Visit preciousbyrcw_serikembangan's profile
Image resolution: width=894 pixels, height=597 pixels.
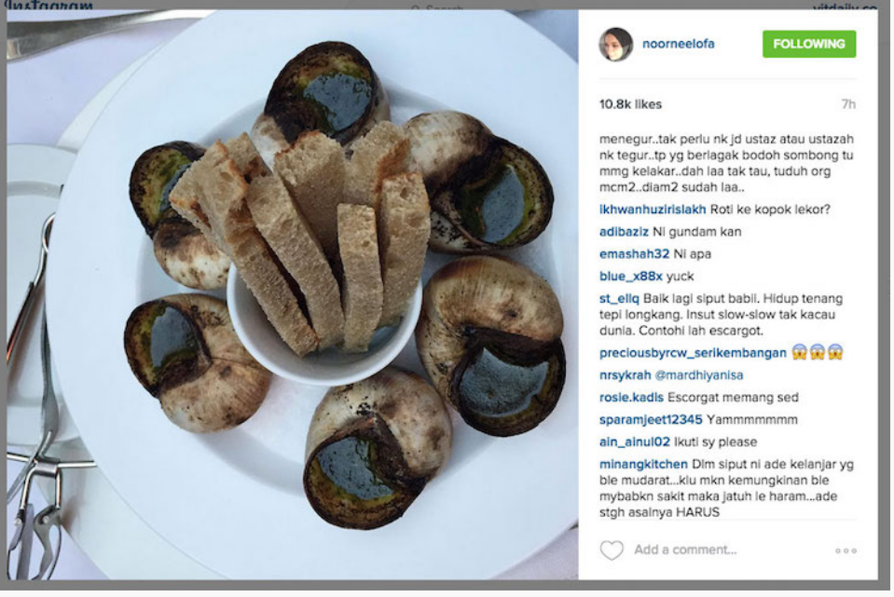click(693, 353)
